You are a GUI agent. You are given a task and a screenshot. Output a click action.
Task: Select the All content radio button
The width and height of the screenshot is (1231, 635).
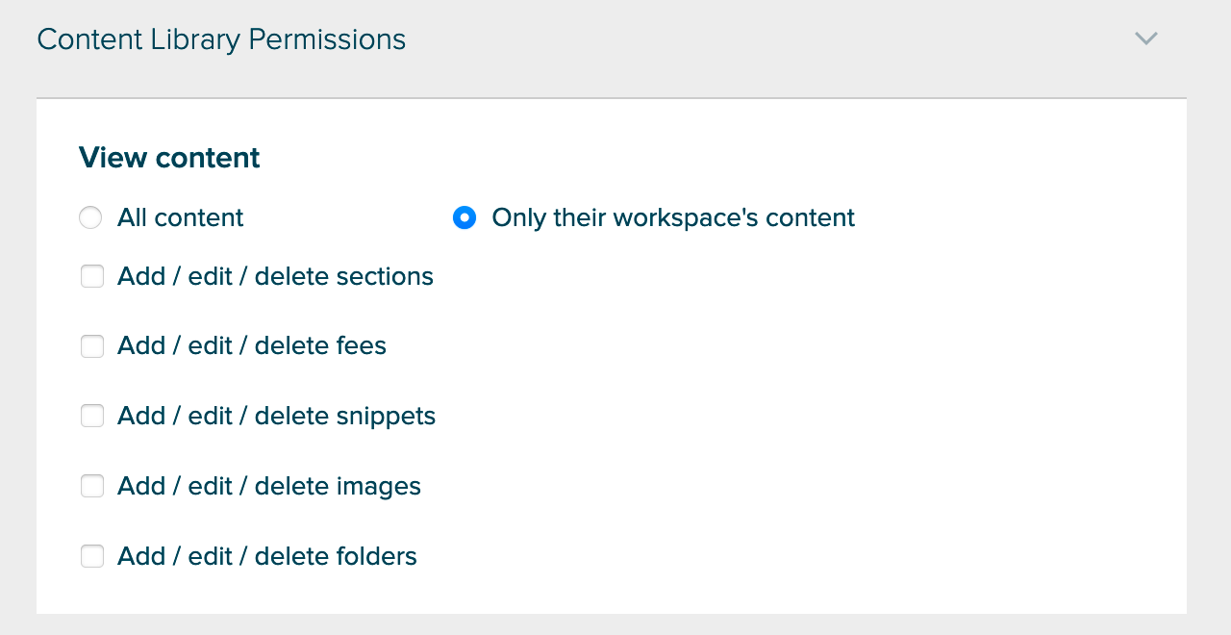[x=90, y=218]
